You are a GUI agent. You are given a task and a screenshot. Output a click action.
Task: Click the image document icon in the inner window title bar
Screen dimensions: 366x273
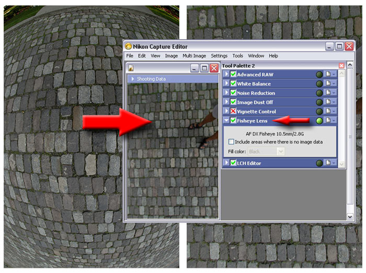point(131,68)
